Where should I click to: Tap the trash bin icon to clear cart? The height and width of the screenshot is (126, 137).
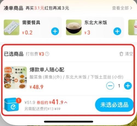pyautogui.click(x=121, y=54)
